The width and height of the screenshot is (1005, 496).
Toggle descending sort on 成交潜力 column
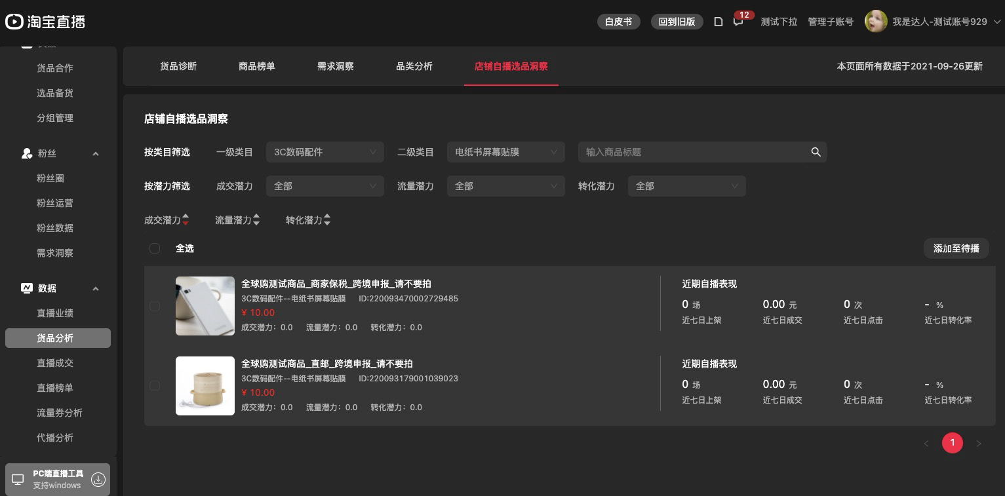186,223
